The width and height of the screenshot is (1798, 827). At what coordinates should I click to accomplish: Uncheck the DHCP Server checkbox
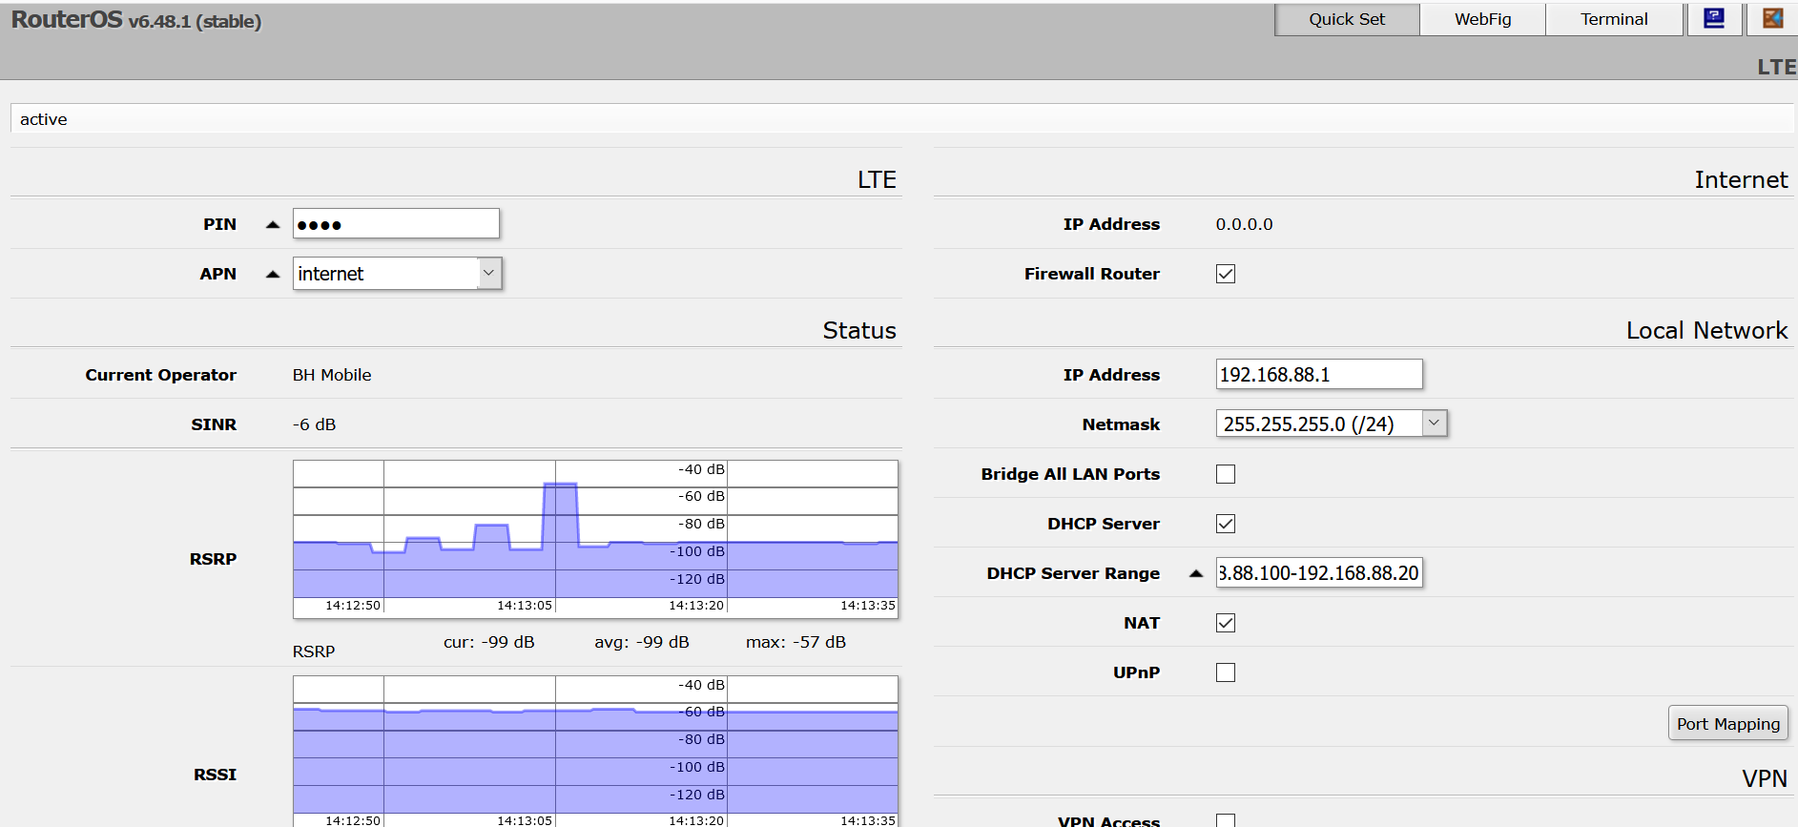pyautogui.click(x=1226, y=524)
